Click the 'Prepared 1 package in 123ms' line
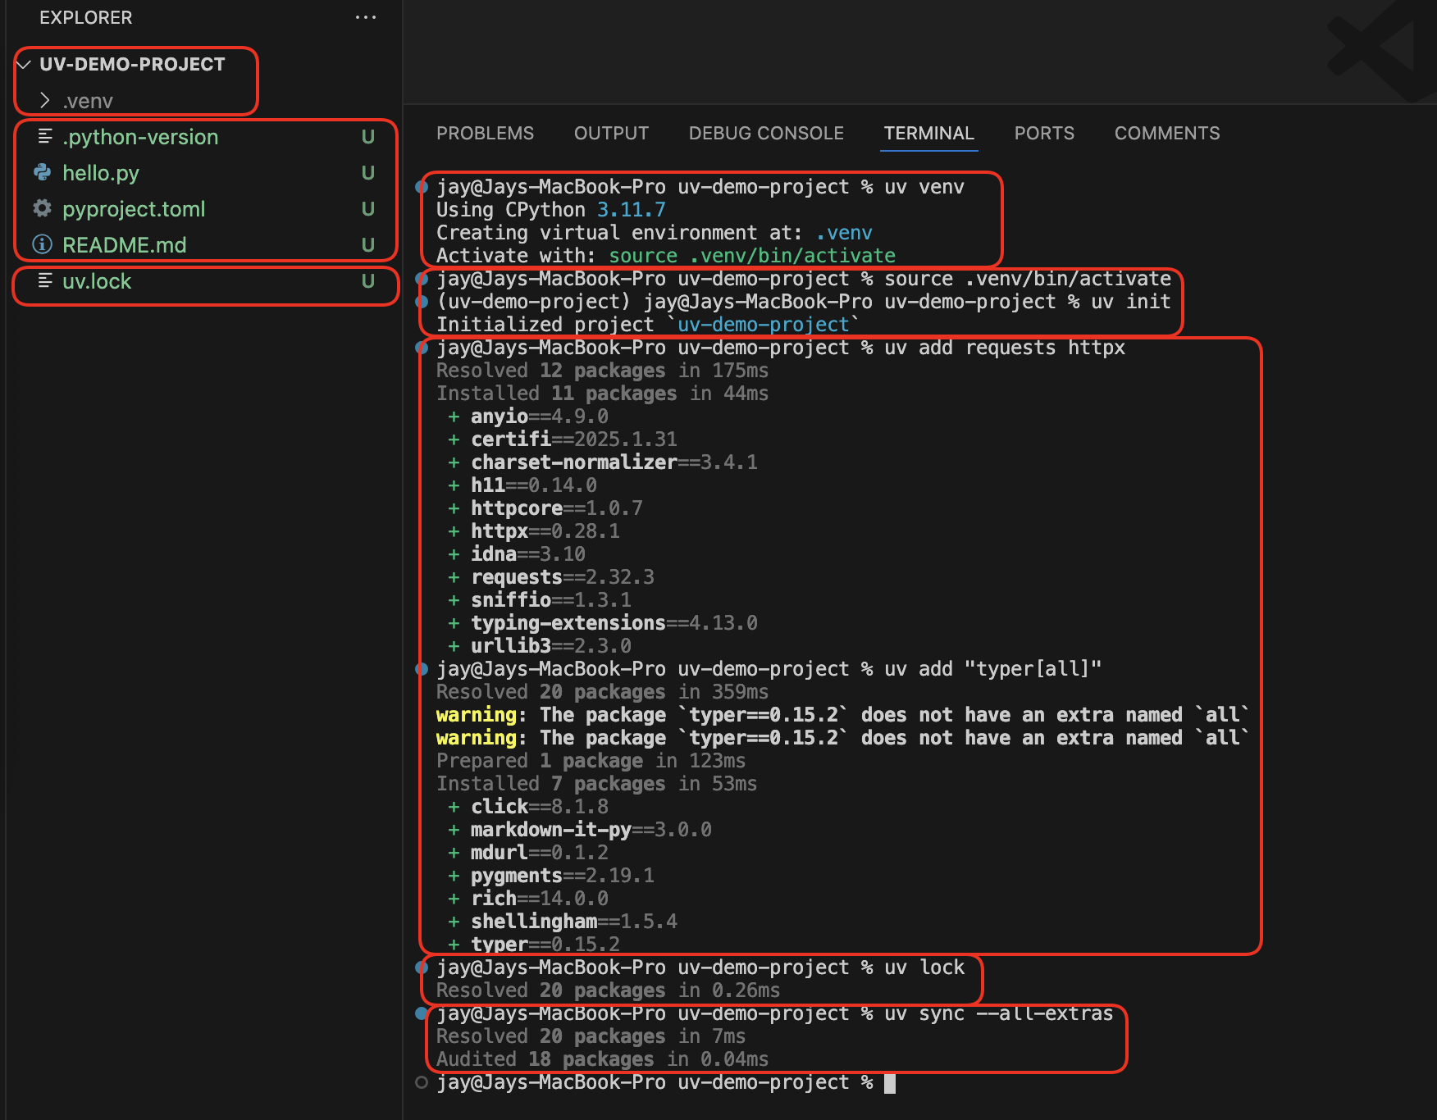Screen dimensions: 1437x1120 coord(591,761)
